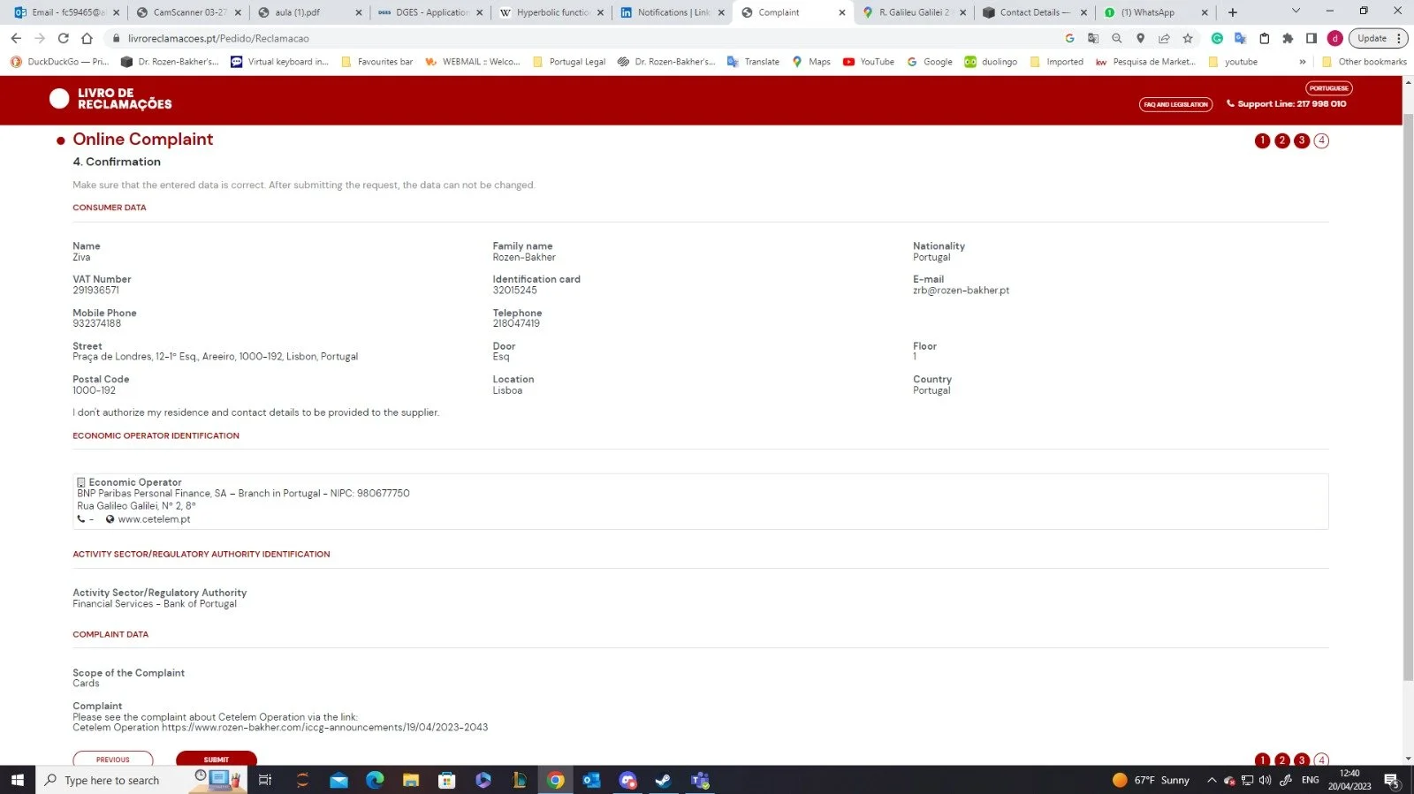Open the browser home page icon
The image size is (1414, 794).
(x=87, y=38)
